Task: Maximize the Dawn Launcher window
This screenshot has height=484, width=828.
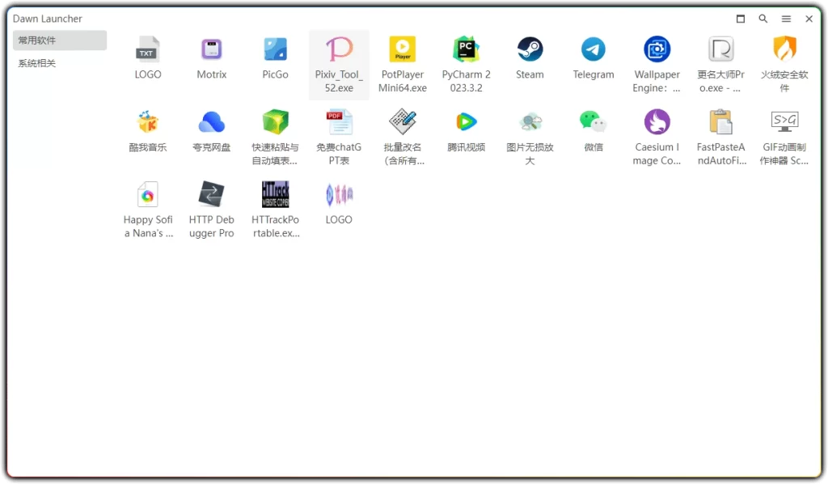Action: pos(741,19)
